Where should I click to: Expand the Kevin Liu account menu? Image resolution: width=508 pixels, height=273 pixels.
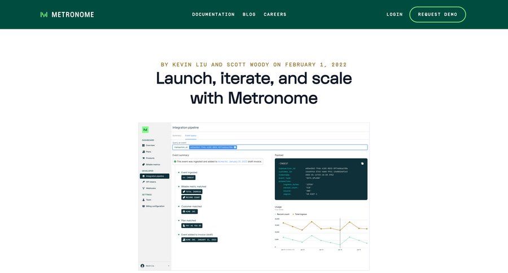(x=154, y=266)
